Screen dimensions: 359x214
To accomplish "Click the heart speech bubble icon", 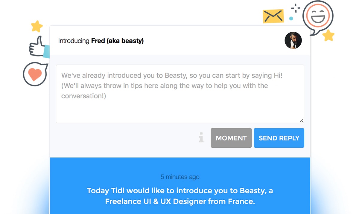I will pos(35,74).
